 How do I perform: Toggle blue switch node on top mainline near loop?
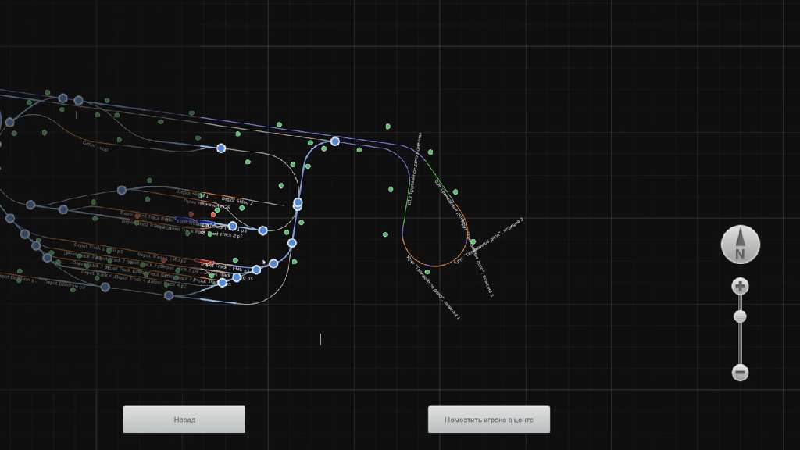[335, 141]
